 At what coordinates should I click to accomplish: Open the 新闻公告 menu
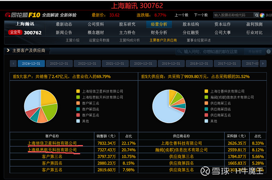click(64, 32)
